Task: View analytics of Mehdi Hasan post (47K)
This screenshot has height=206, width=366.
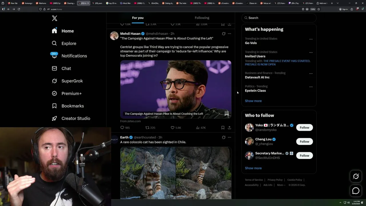Action: coord(201,128)
